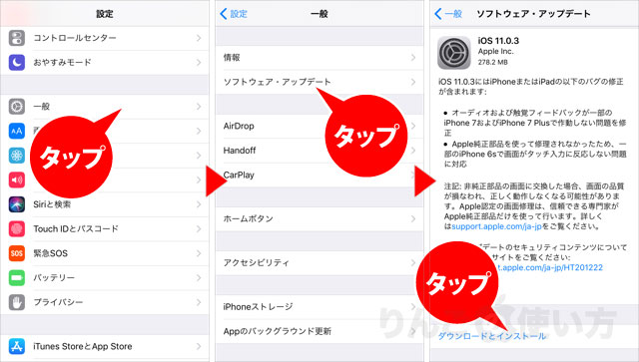Tap chevron on 緊急SOS row
Screen dimensions: 639x362
pyautogui.click(x=199, y=253)
